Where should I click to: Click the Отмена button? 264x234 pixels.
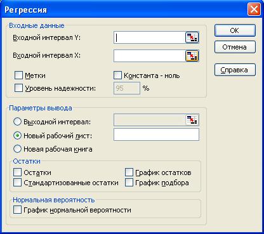pyautogui.click(x=235, y=47)
